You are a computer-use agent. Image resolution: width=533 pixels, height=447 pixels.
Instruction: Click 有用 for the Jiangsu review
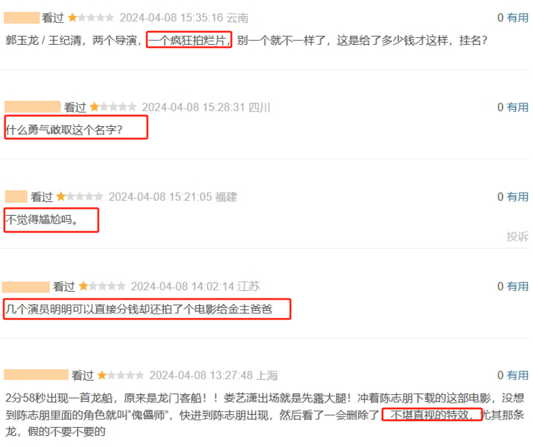(517, 287)
